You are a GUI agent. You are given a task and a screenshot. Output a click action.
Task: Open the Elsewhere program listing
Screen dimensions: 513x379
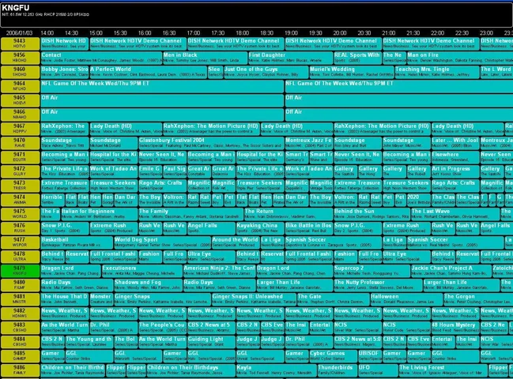(455, 157)
